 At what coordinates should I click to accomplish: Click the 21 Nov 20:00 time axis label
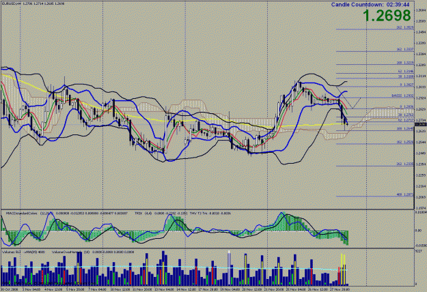point(274,289)
